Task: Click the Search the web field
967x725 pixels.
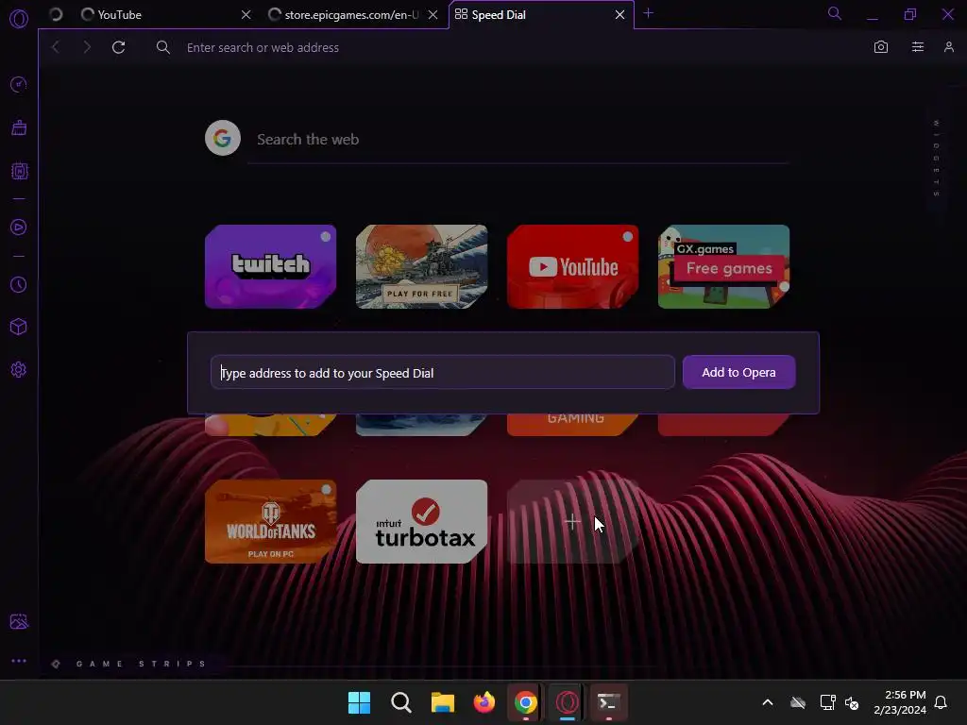Action: point(518,140)
